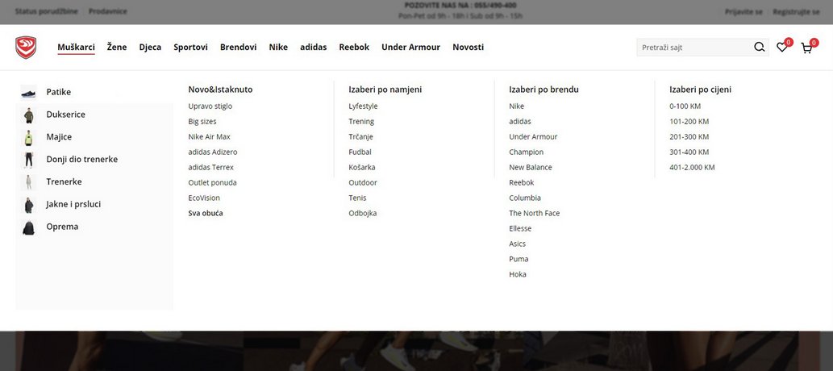Open the adidas Adizero link
This screenshot has height=371, width=833.
click(213, 152)
